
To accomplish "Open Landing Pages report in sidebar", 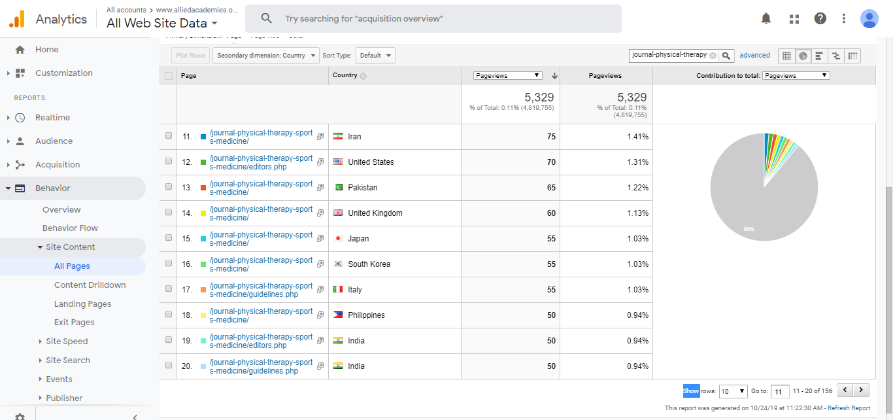I will point(82,304).
